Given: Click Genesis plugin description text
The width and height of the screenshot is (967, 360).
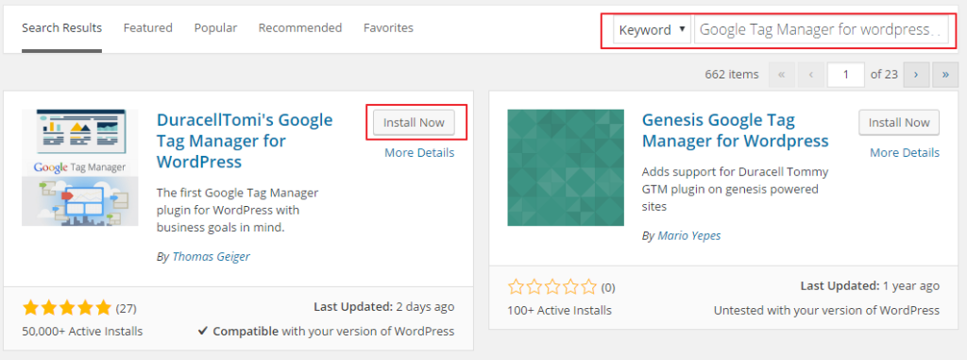Looking at the screenshot, I should (x=735, y=189).
